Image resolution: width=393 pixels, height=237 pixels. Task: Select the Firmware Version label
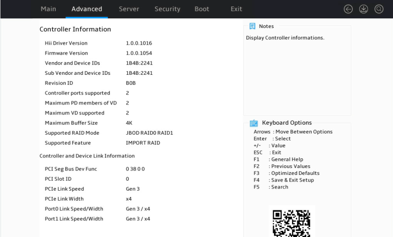(x=67, y=53)
